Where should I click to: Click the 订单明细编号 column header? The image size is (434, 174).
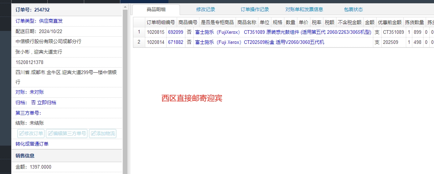pos(161,22)
